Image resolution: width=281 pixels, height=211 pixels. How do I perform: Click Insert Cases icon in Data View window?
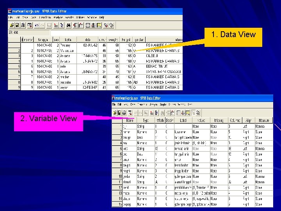[x=75, y=25]
